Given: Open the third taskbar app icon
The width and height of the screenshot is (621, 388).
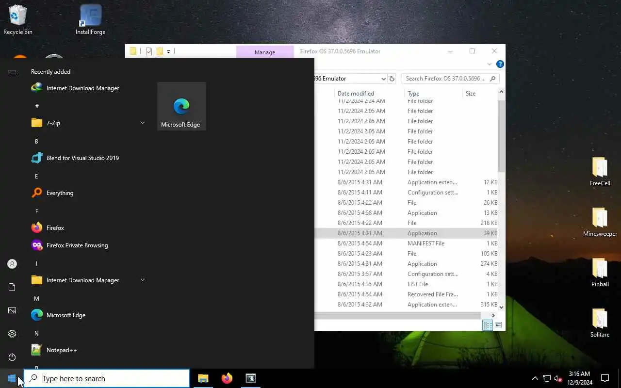Looking at the screenshot, I should click(250, 378).
